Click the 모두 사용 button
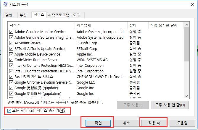 tap(133, 105)
